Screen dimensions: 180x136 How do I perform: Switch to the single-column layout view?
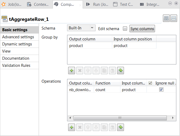tap(174, 18)
